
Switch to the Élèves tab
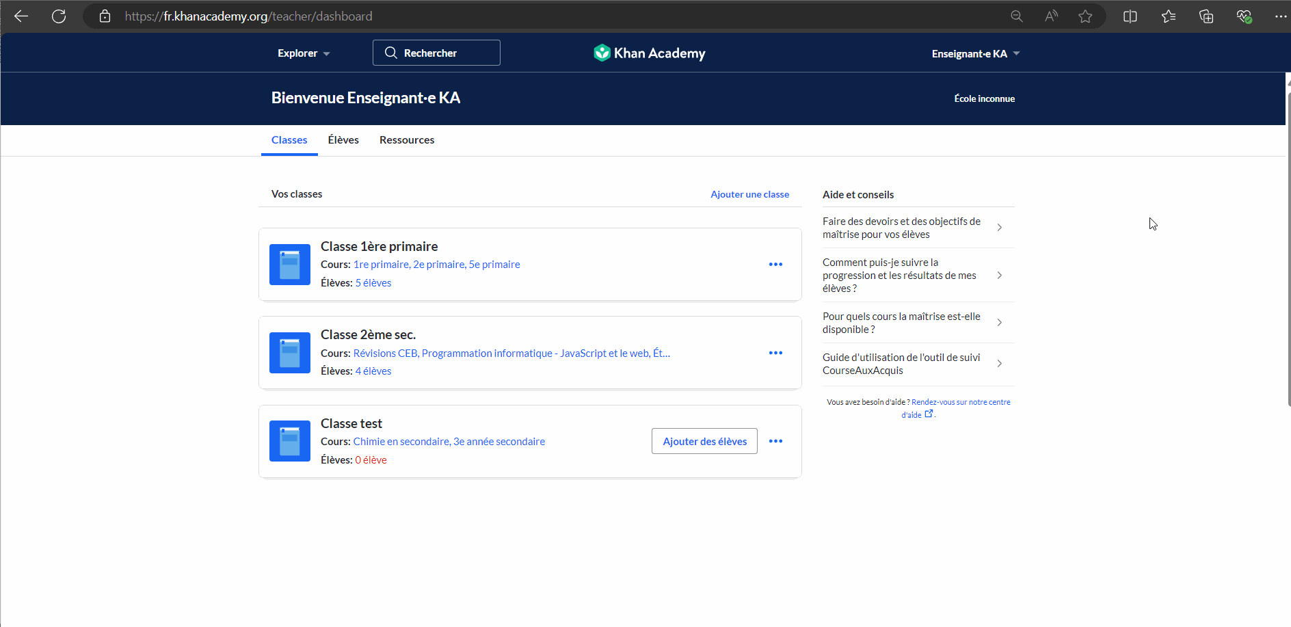(343, 140)
